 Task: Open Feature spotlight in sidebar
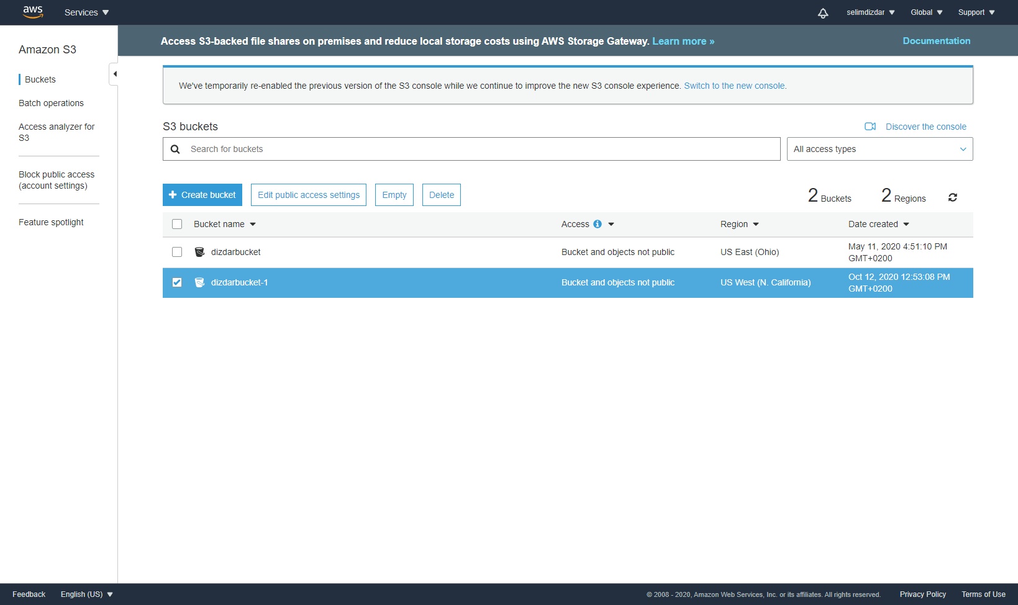(x=51, y=222)
